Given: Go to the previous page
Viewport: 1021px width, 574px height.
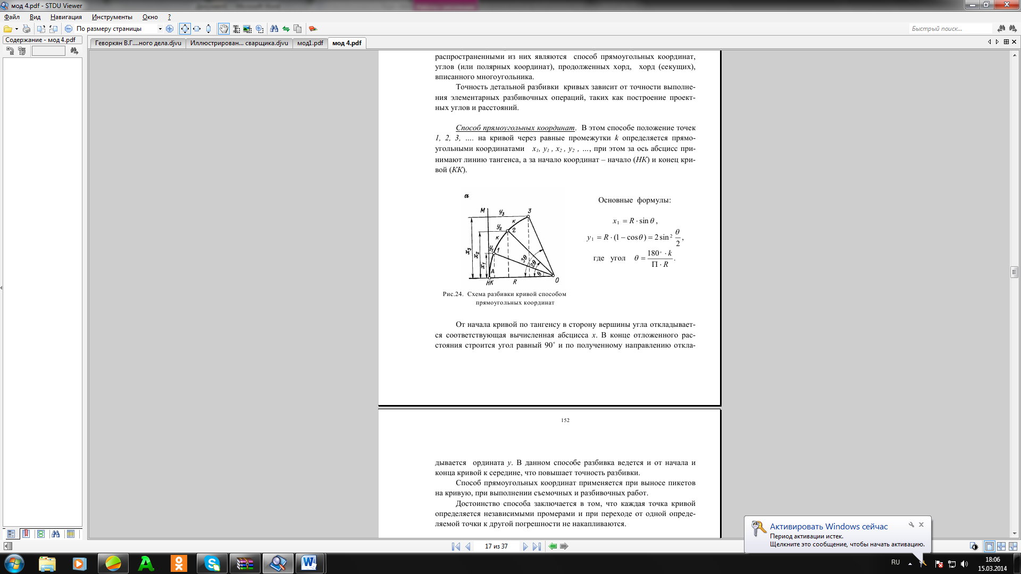Looking at the screenshot, I should coord(468,546).
